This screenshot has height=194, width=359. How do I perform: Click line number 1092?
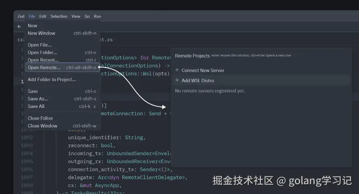point(27,137)
